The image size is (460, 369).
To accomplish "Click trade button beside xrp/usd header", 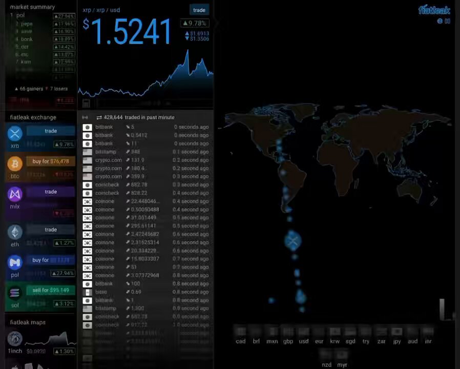I will click(199, 10).
